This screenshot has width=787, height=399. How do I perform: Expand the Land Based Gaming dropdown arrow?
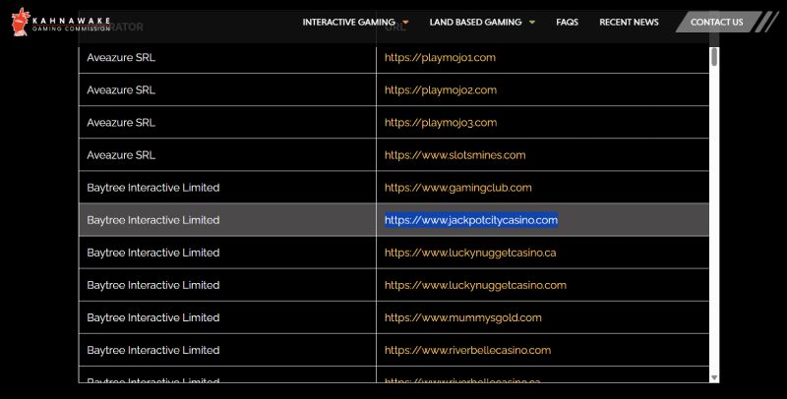click(532, 22)
